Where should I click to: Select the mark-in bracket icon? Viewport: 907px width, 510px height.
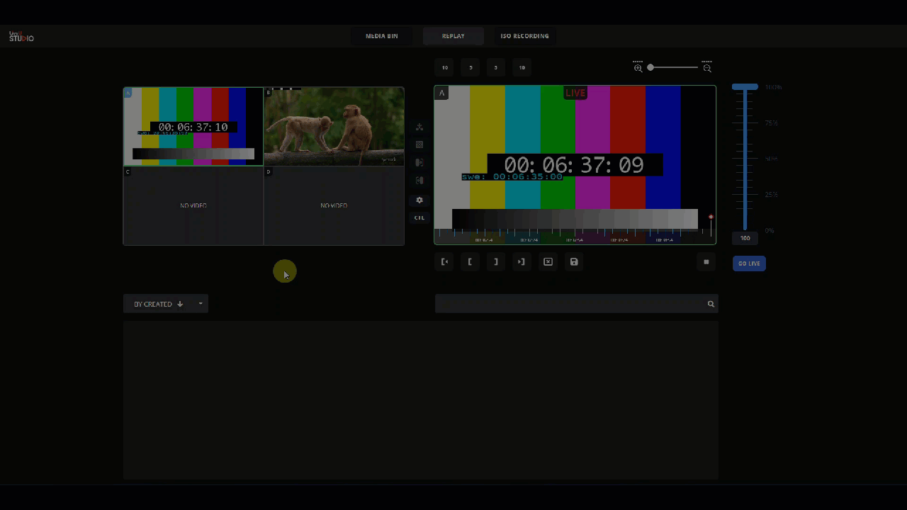470,262
